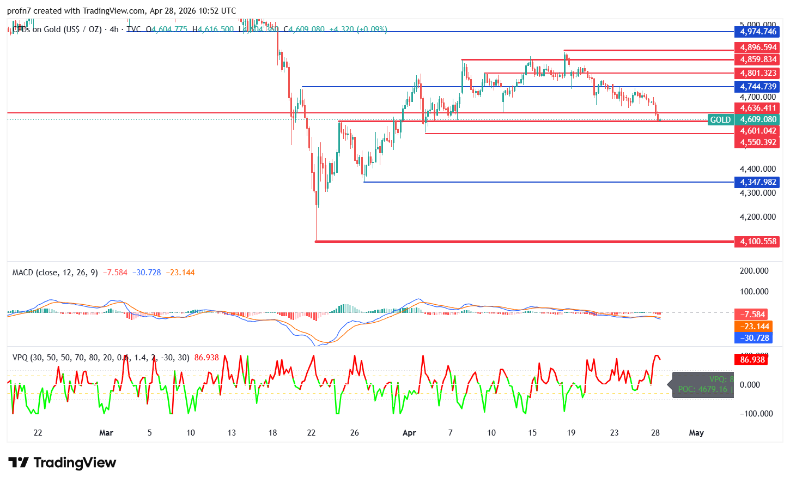790x483 pixels.
Task: Click the blue -30.728 value in the MACD legend
Action: (x=147, y=273)
